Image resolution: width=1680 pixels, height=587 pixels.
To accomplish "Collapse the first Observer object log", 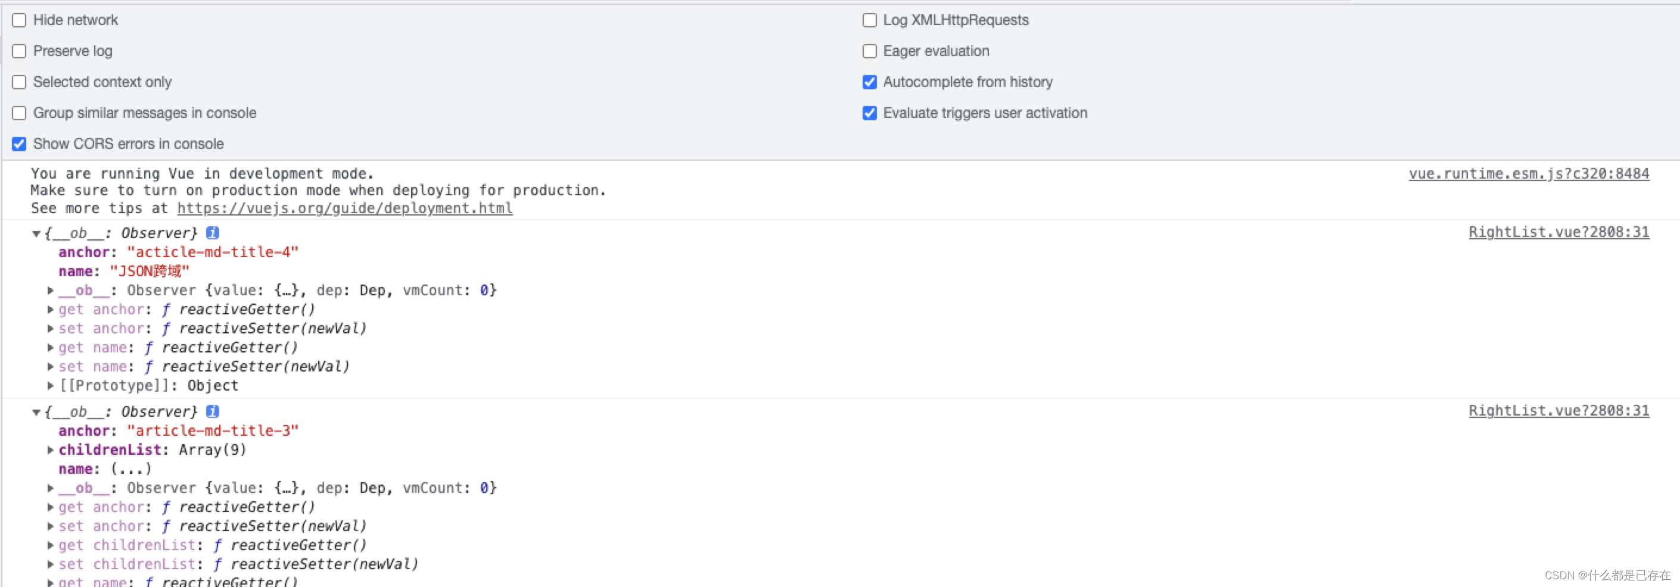I will 36,234.
